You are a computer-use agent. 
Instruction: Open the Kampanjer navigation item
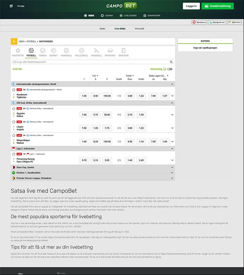(x=152, y=16)
